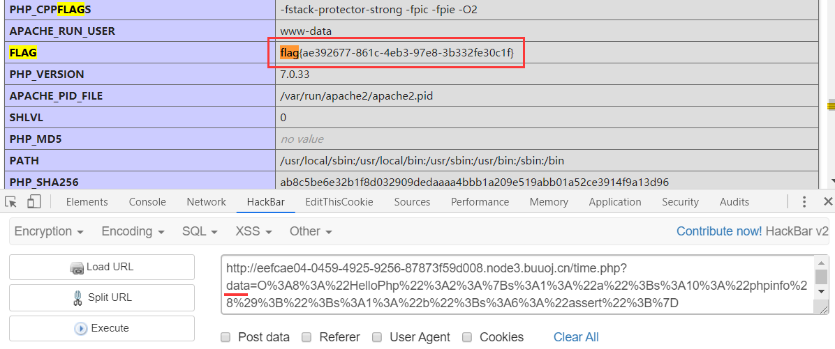This screenshot has height=349, width=835.
Task: Select the HackBar tab
Action: coord(266,202)
